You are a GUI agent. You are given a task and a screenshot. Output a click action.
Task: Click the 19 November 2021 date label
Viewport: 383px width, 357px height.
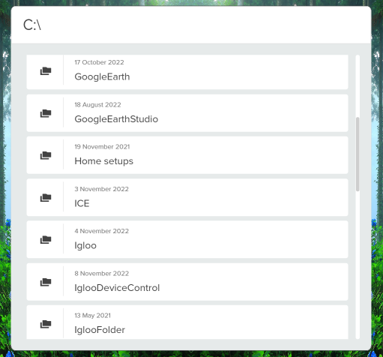point(102,147)
